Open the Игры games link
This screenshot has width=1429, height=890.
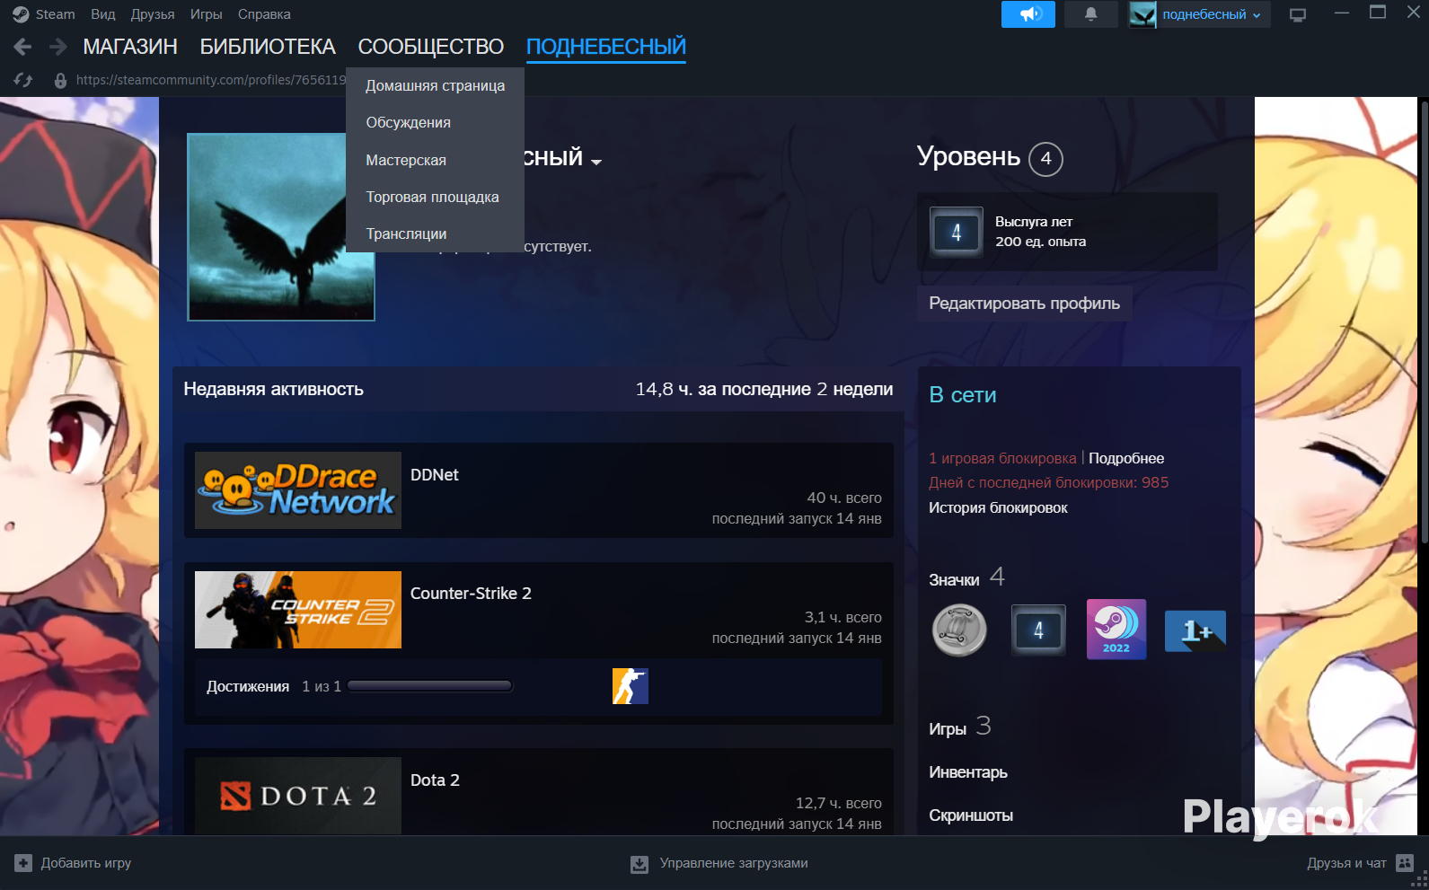pyautogui.click(x=948, y=729)
